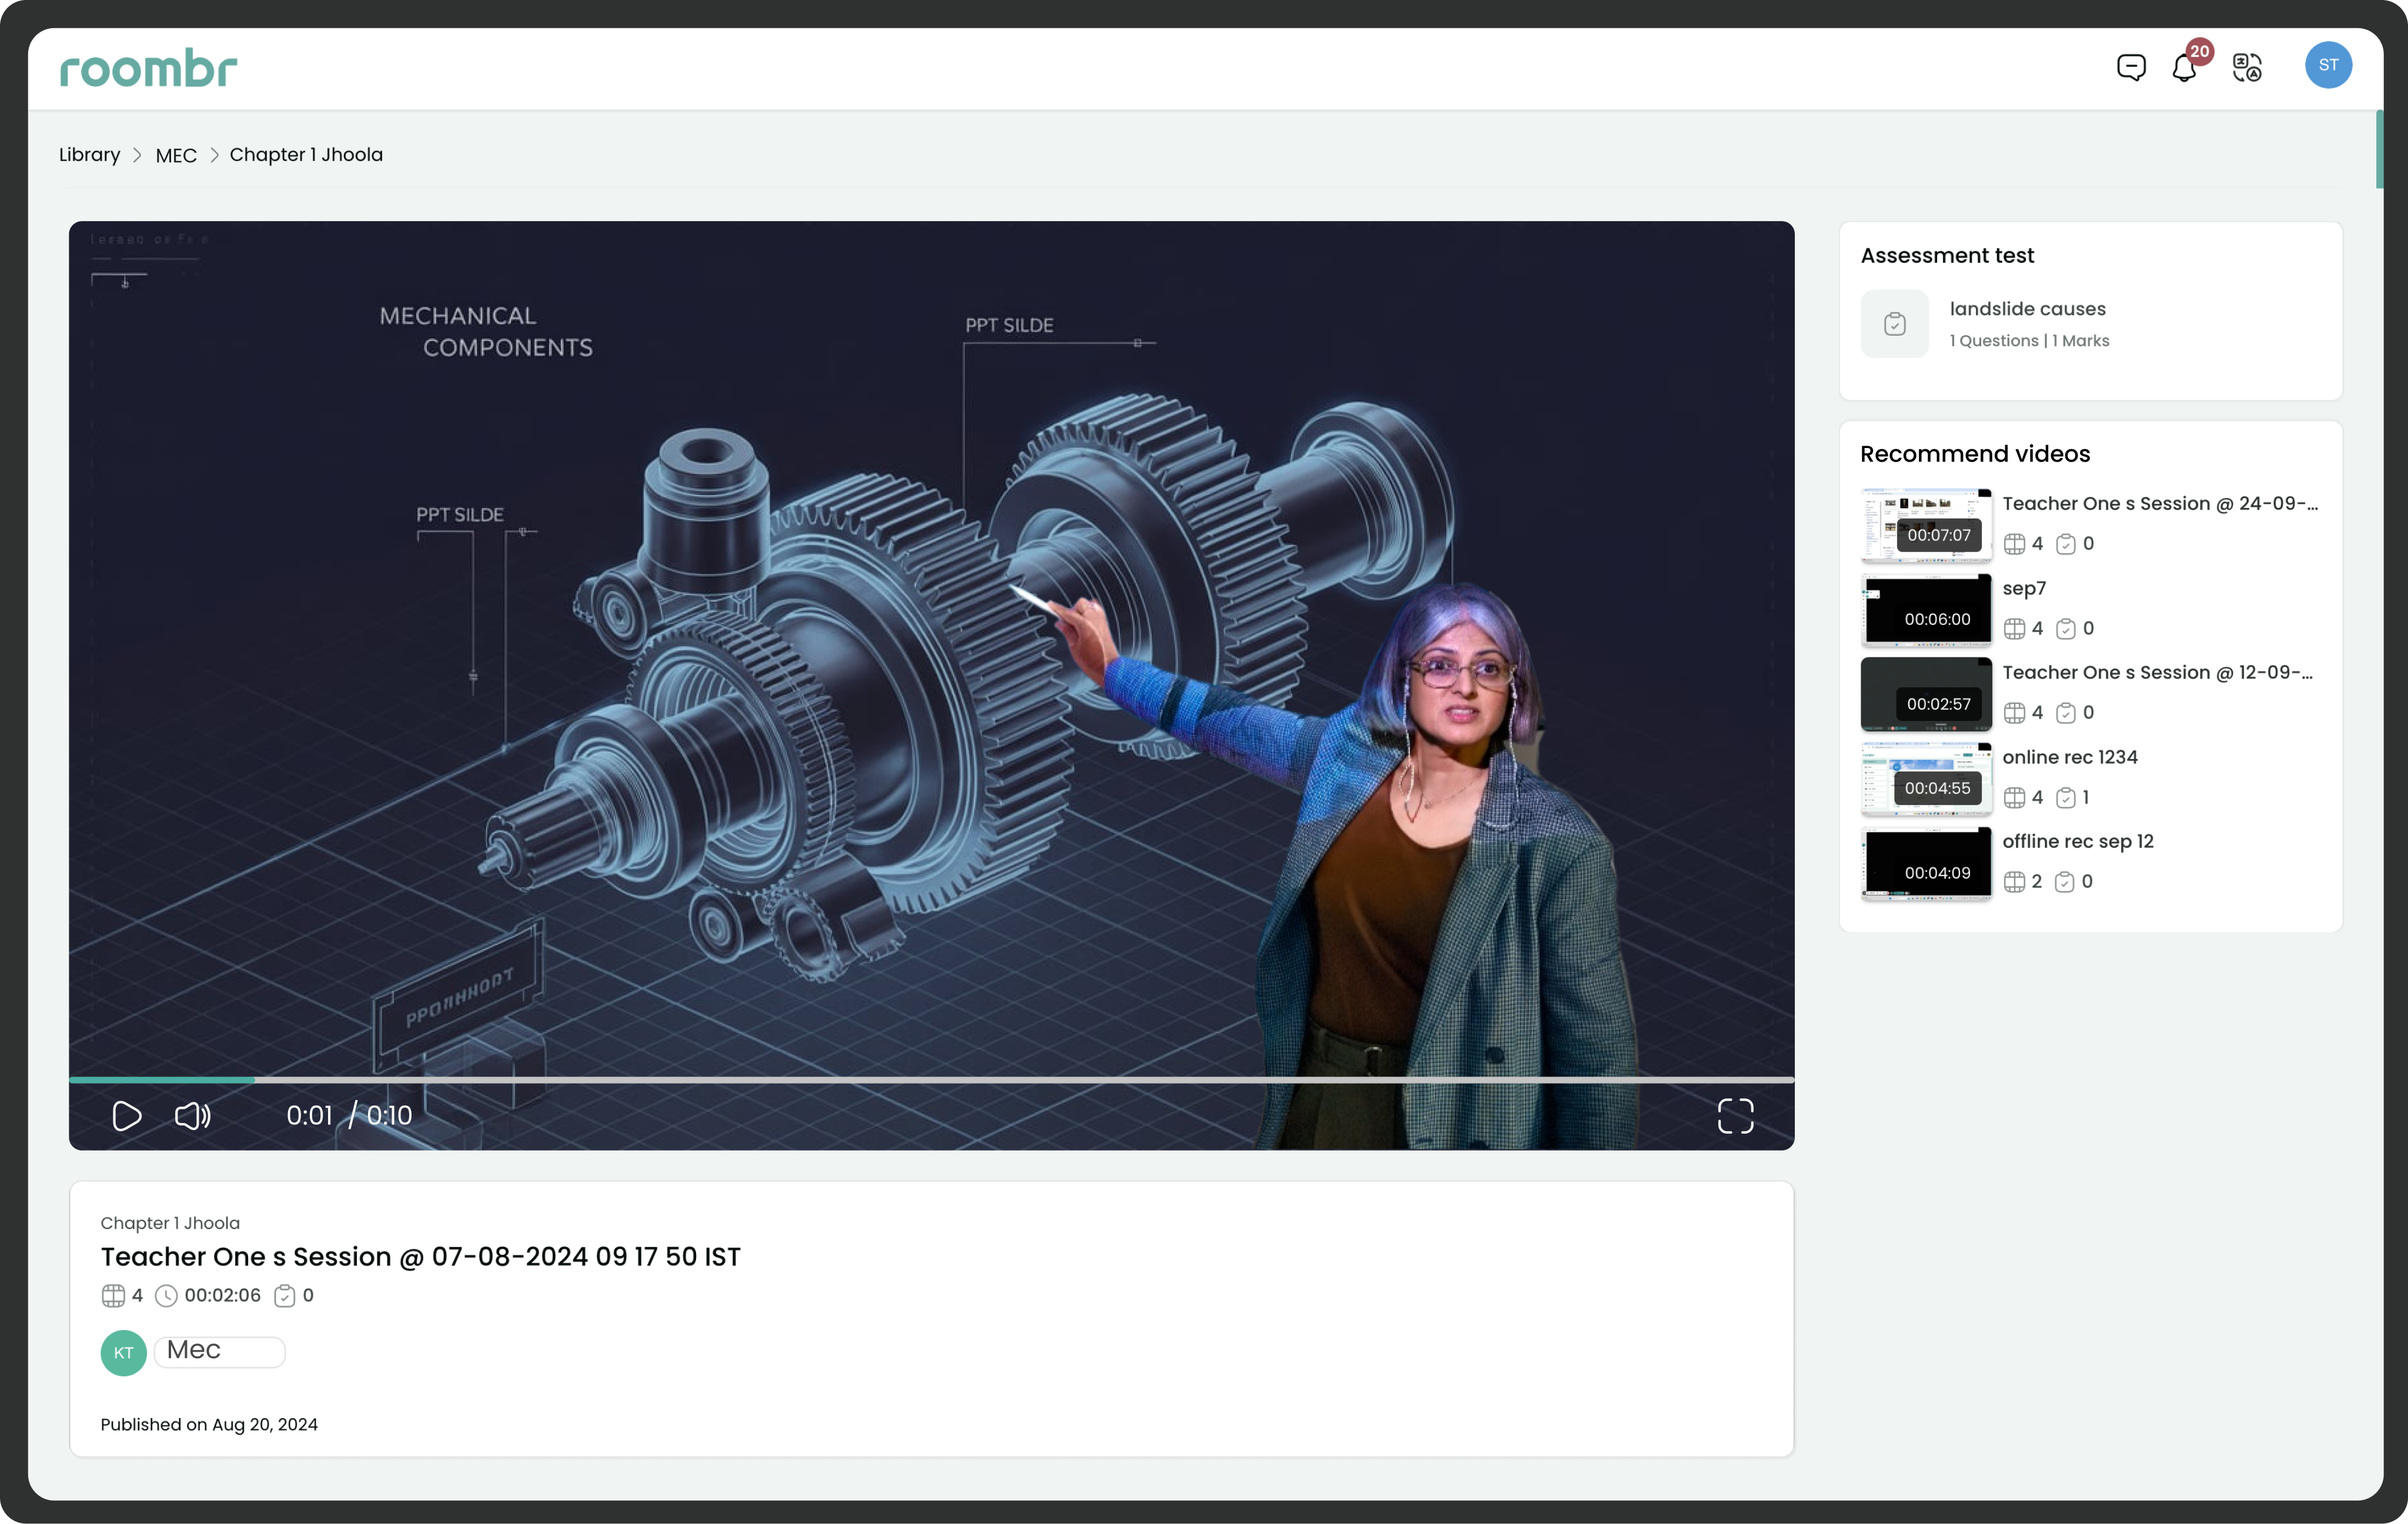
Task: Go to MEC breadcrumb
Action: [176, 155]
